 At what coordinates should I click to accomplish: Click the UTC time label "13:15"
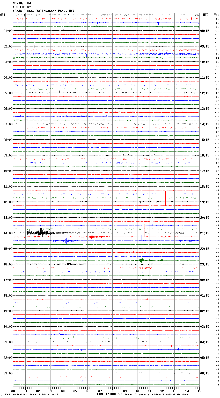pyautogui.click(x=205, y=109)
